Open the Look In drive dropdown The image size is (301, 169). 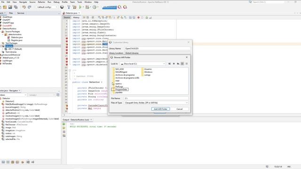point(143,64)
